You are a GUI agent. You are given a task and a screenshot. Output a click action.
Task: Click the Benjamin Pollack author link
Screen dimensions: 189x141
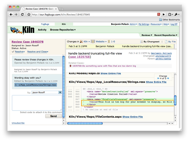pyautogui.click(x=161, y=53)
